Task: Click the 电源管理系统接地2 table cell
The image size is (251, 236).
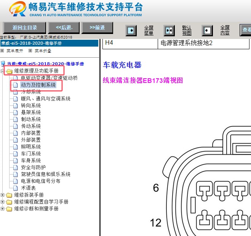Action: click(204, 44)
